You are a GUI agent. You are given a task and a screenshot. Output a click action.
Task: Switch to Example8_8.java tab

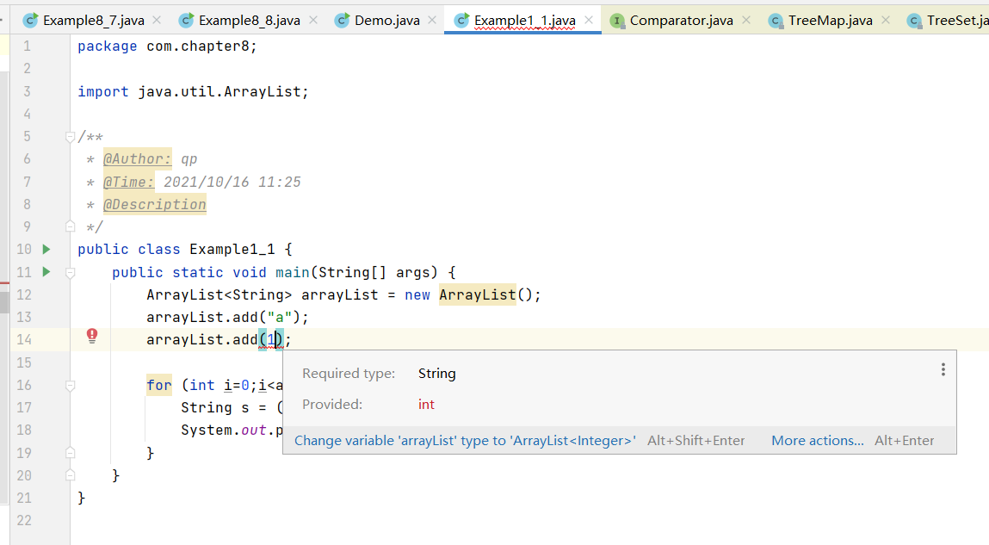[249, 20]
